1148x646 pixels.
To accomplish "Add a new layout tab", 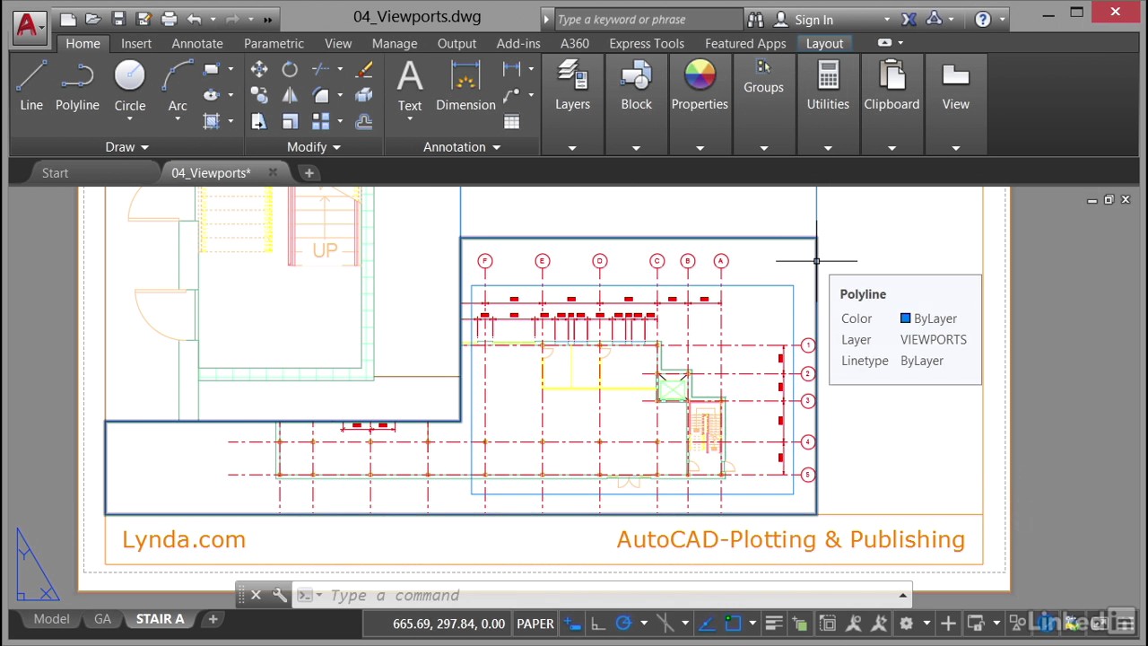I will click(x=213, y=619).
